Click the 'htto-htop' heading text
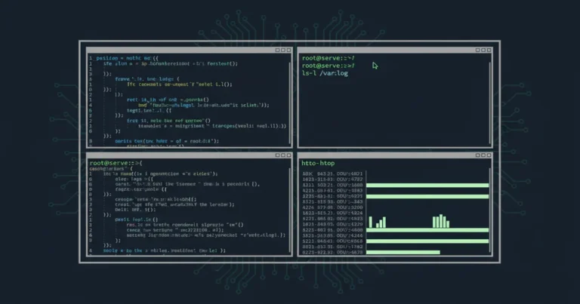Viewport: 580px width, 304px height. tap(318, 163)
